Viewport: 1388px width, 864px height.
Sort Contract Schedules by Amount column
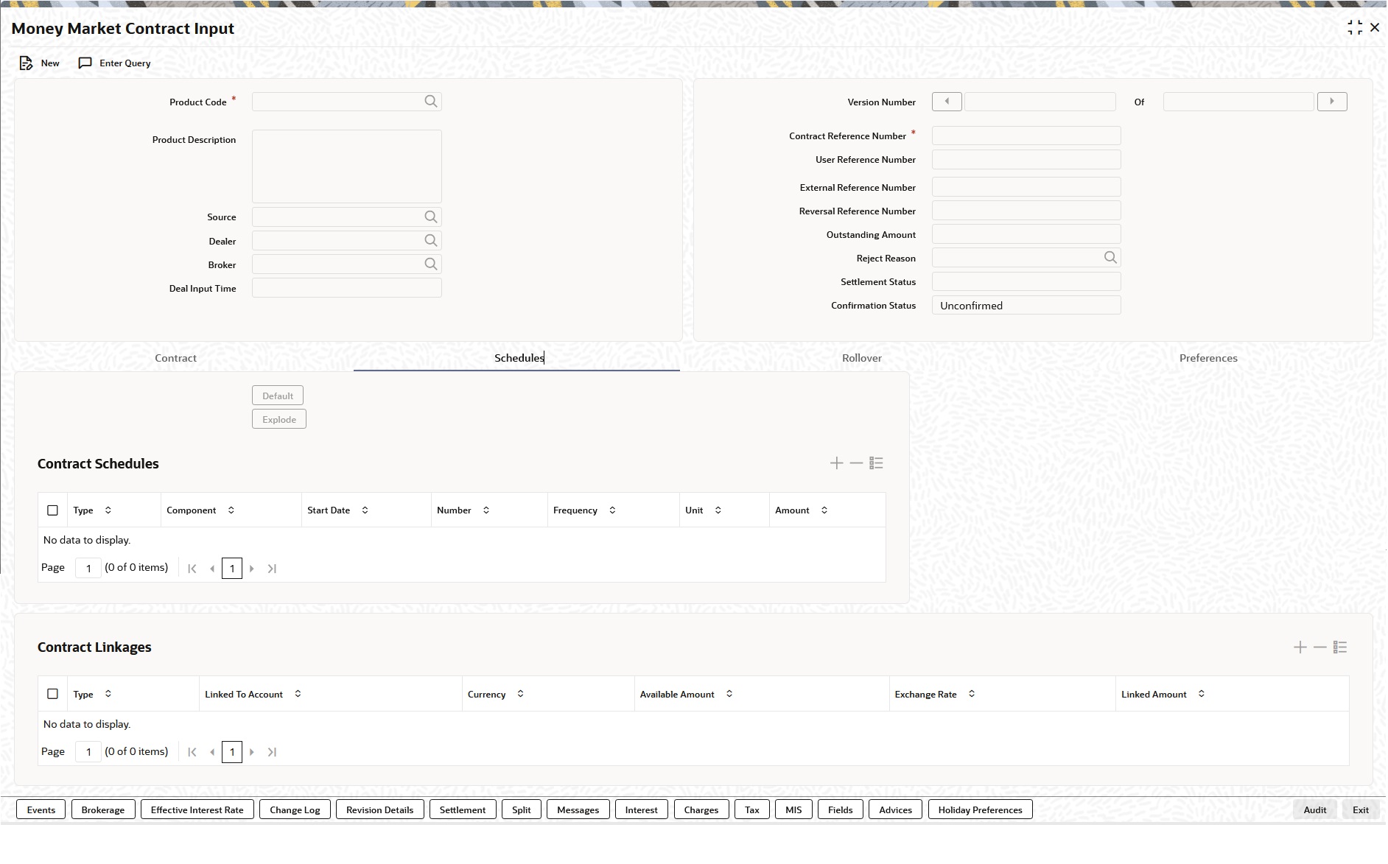click(824, 510)
